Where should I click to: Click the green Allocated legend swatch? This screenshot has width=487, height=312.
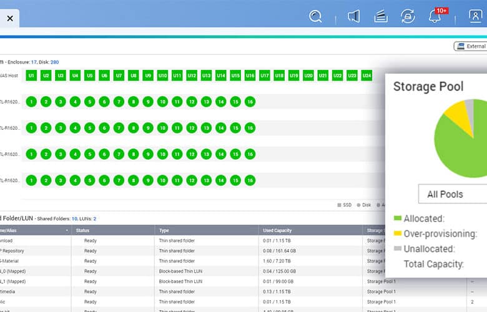tap(398, 218)
